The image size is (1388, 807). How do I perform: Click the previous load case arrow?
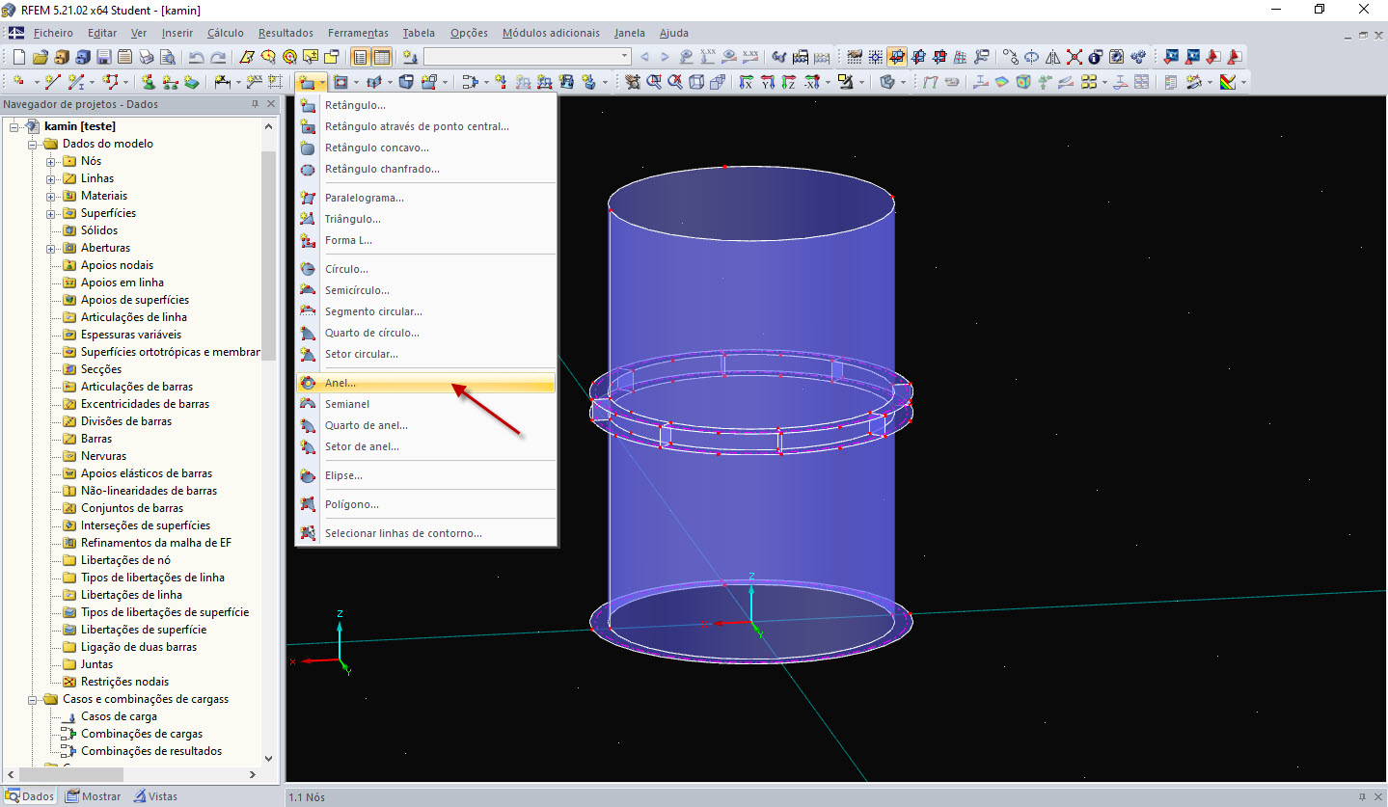[x=644, y=57]
